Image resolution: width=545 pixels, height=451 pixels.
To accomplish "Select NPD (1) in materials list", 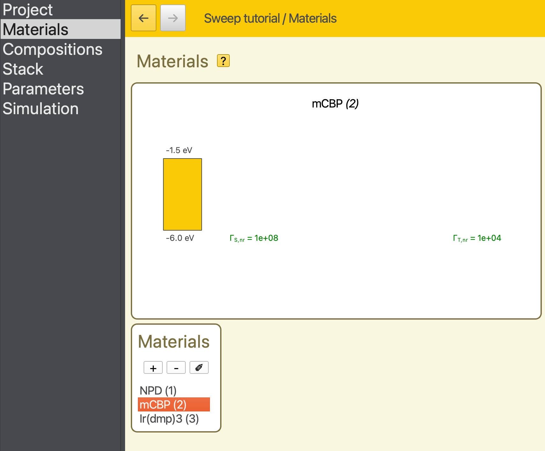I will click(158, 390).
